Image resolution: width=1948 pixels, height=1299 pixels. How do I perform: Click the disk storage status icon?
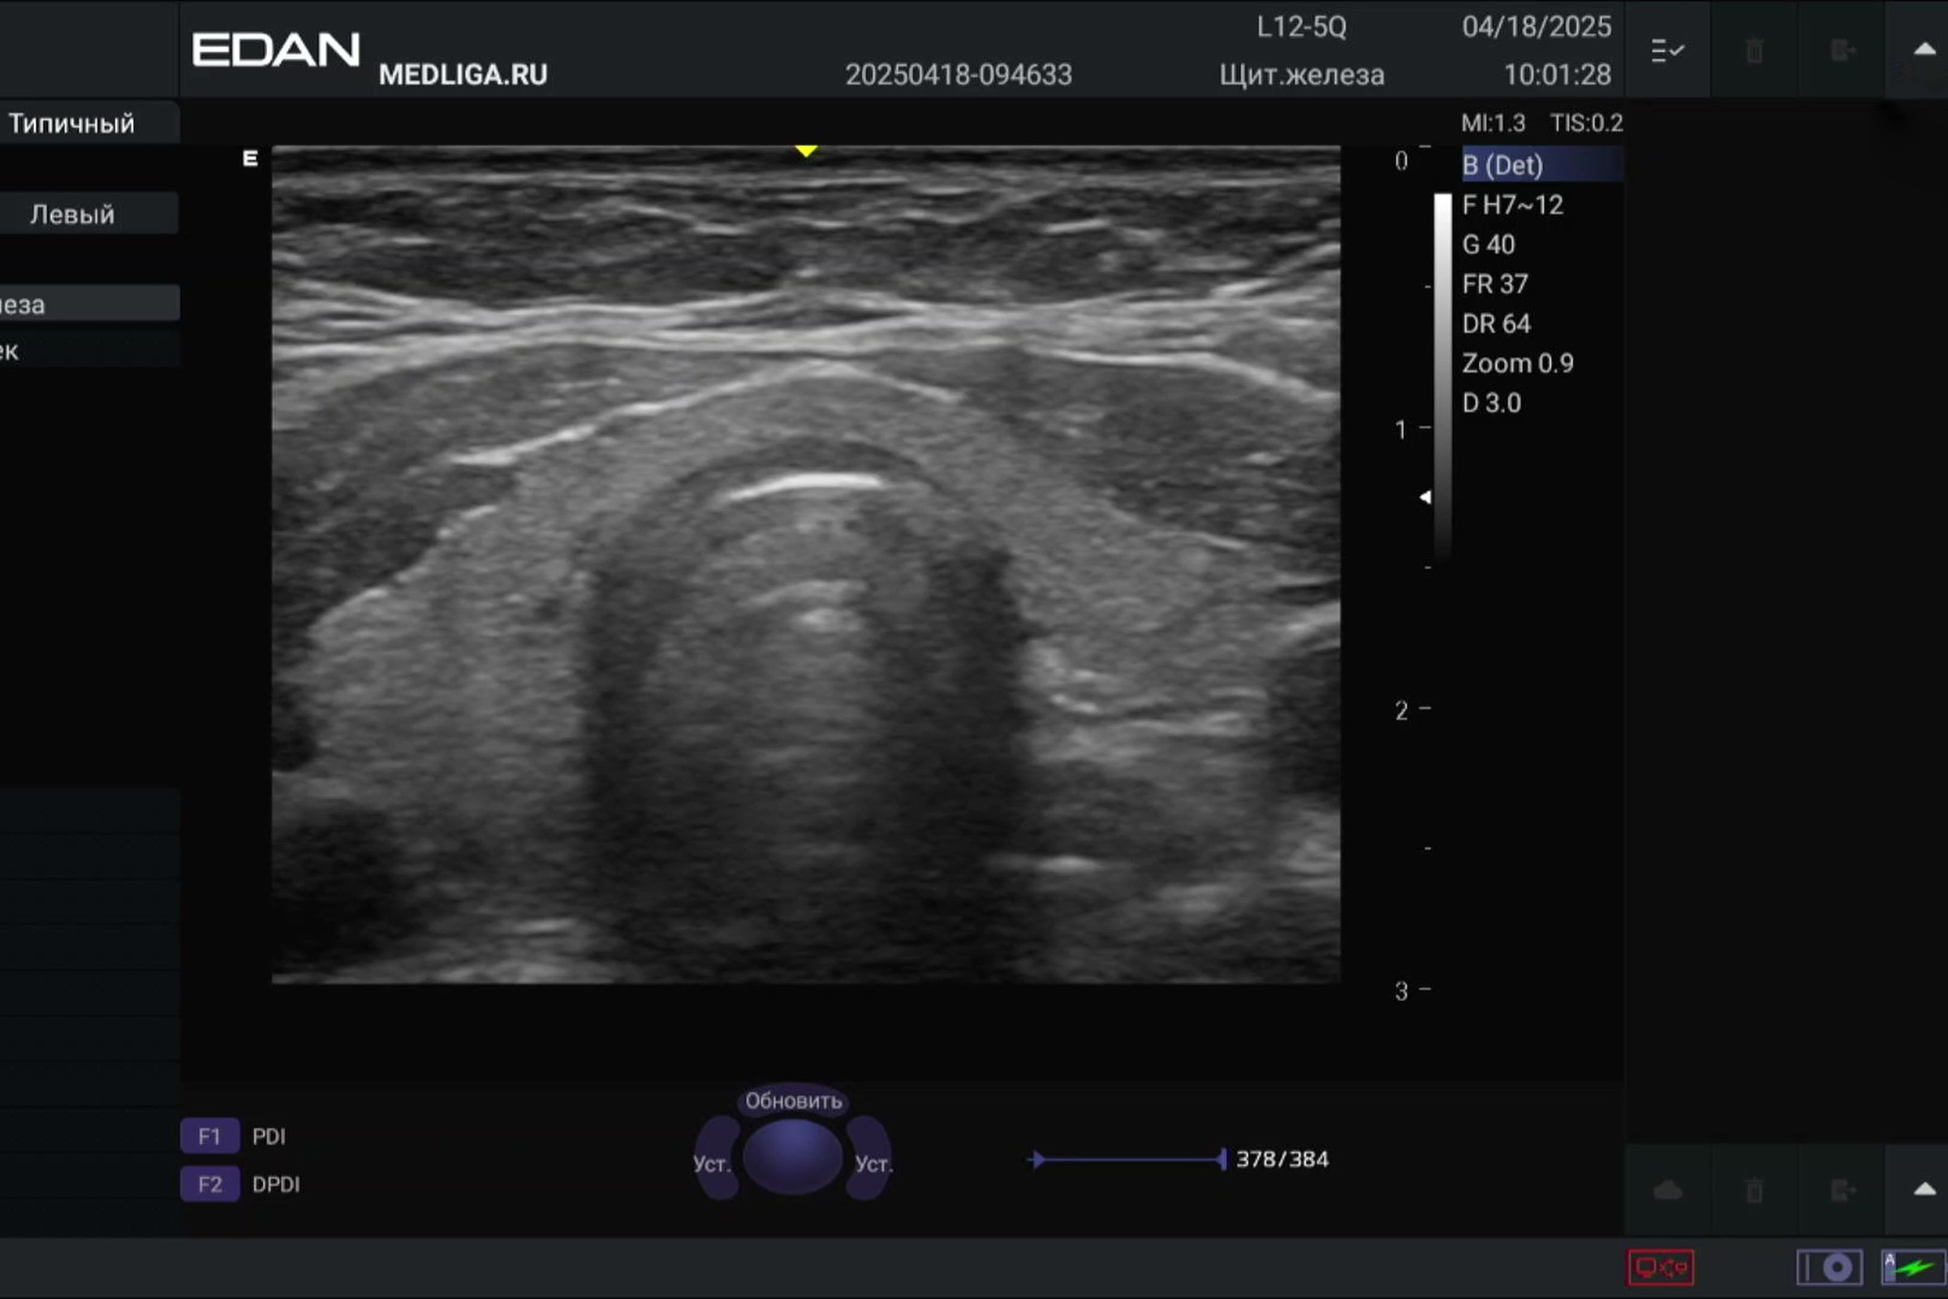tap(1829, 1267)
